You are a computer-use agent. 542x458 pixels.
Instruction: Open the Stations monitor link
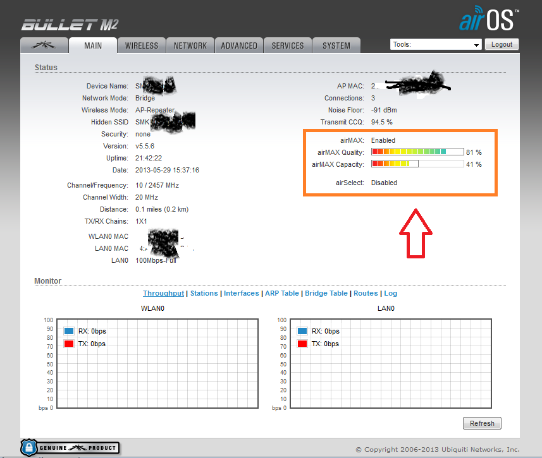[204, 293]
